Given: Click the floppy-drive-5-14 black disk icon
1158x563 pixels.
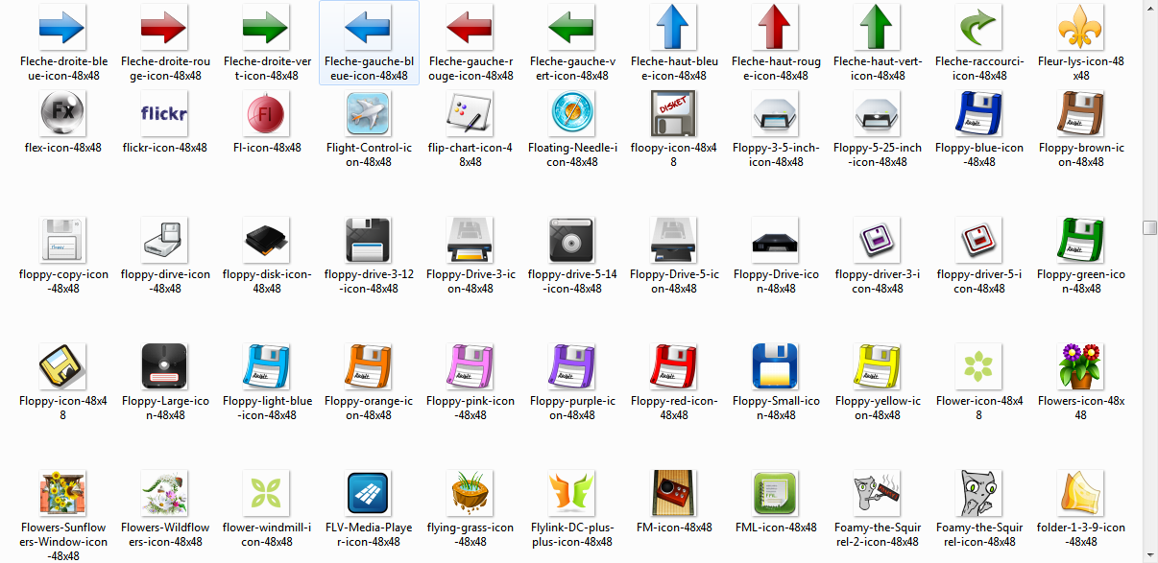Looking at the screenshot, I should (x=572, y=240).
